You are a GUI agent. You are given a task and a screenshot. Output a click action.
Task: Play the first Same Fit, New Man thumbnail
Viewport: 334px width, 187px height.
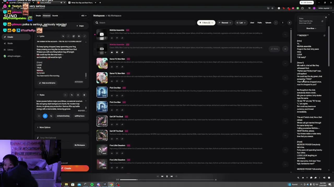pos(102,63)
